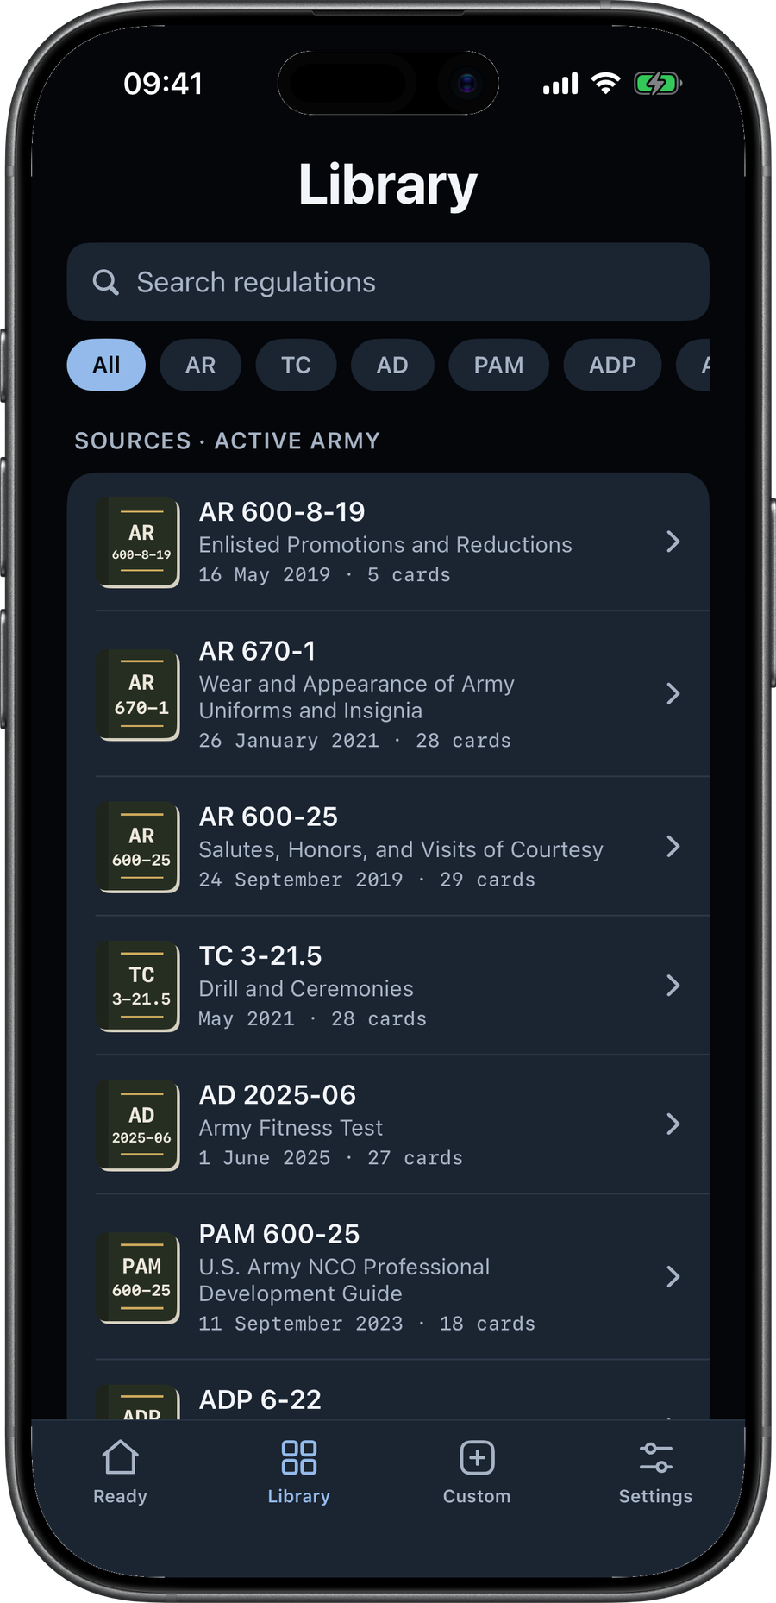The image size is (776, 1603).
Task: Expand AR 670-1 chevron
Action: pos(673,693)
